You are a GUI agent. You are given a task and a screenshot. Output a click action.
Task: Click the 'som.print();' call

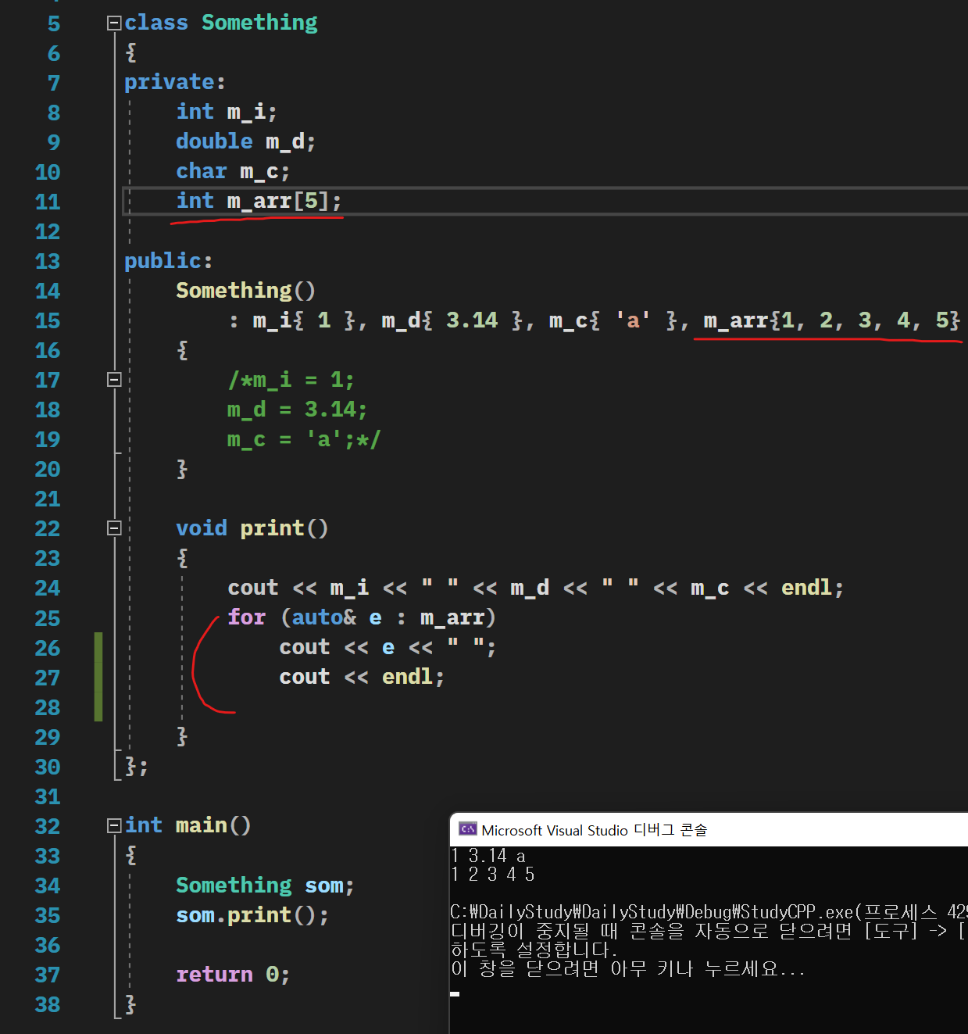pos(252,915)
